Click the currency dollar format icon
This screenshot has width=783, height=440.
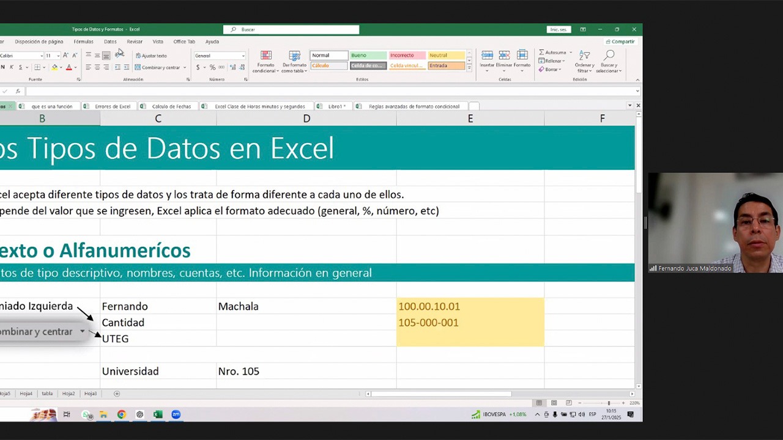click(198, 67)
